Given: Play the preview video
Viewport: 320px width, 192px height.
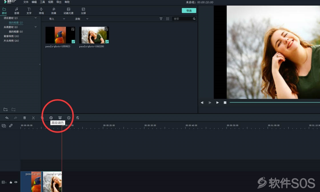Looking at the screenshot, I should [x=217, y=103].
